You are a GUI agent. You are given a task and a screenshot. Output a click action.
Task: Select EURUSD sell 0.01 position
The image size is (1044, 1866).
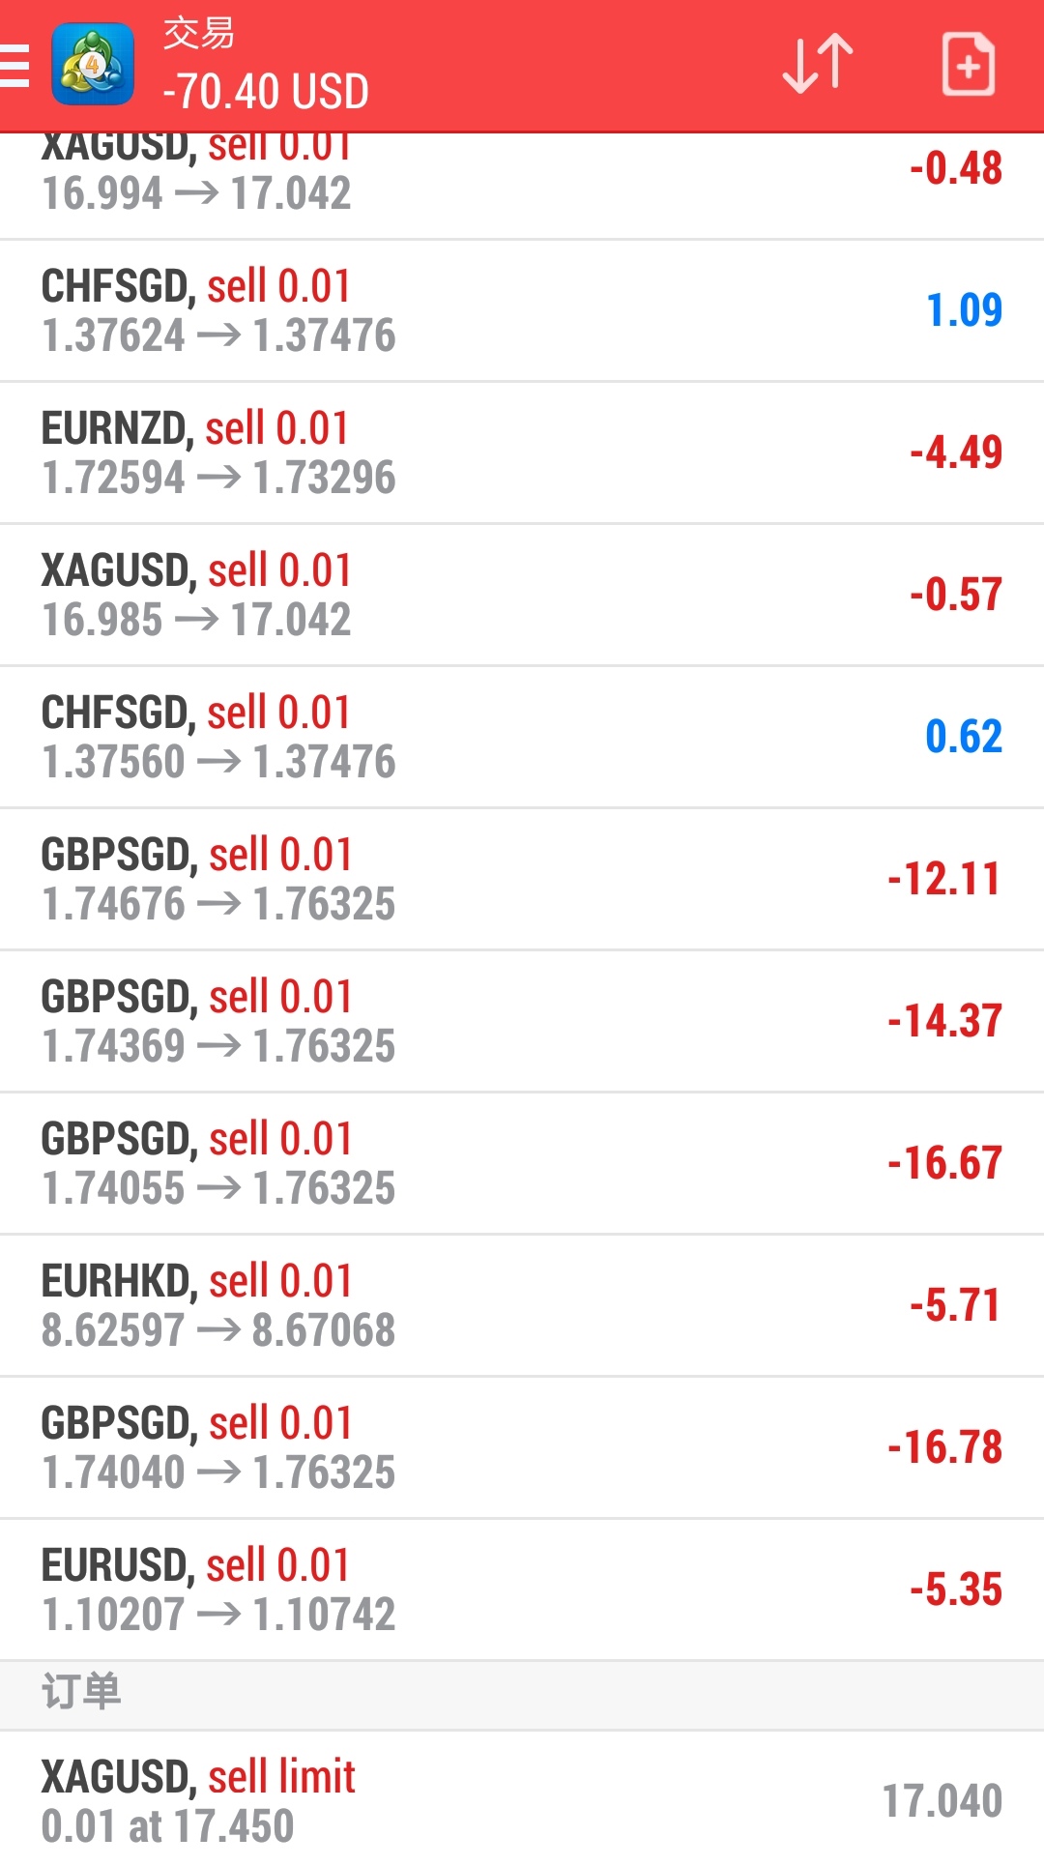pyautogui.click(x=522, y=1589)
